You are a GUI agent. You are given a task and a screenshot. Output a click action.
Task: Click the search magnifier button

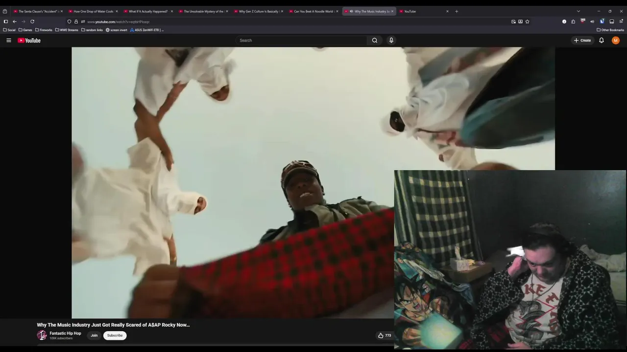pos(375,41)
